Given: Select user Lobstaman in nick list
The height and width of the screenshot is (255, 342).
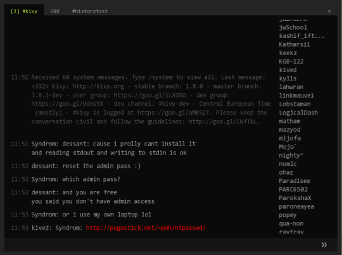Looking at the screenshot, I should point(294,104).
